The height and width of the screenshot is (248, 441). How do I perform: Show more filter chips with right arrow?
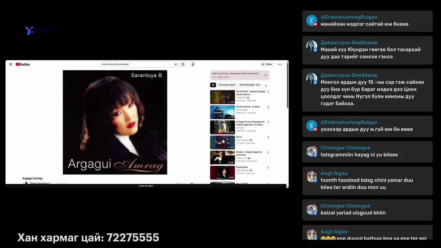click(266, 85)
